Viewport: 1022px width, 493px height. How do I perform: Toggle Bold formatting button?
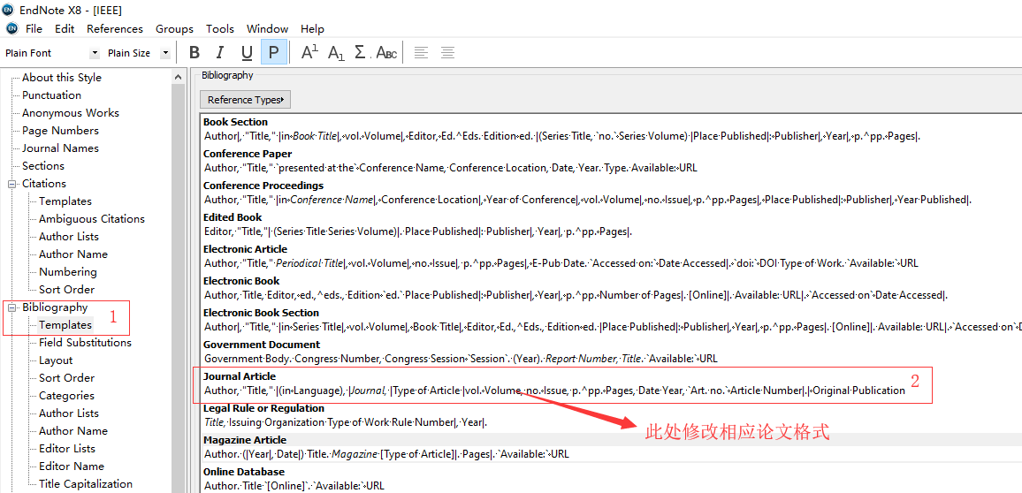click(194, 52)
